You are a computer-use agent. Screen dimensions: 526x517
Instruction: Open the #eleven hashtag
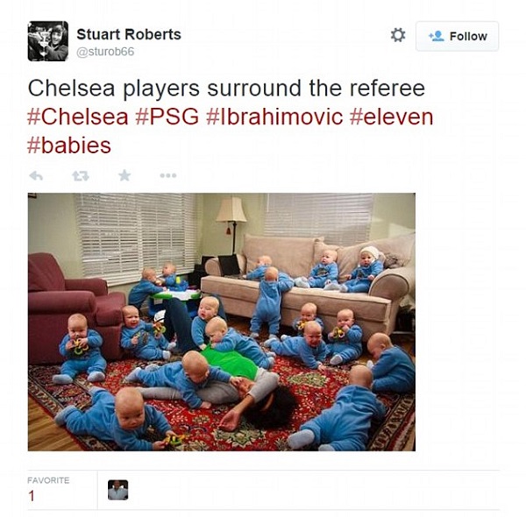pyautogui.click(x=392, y=117)
